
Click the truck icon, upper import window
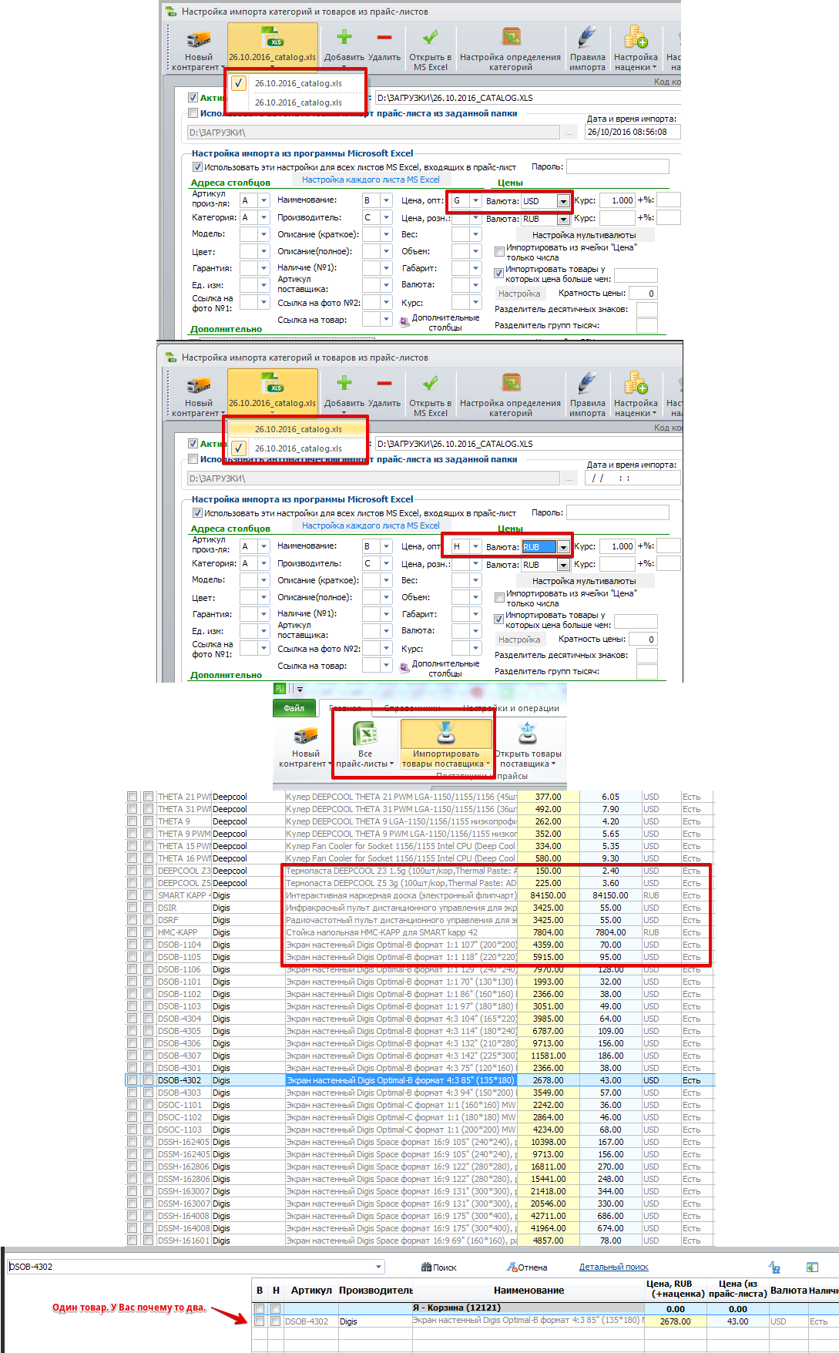198,39
